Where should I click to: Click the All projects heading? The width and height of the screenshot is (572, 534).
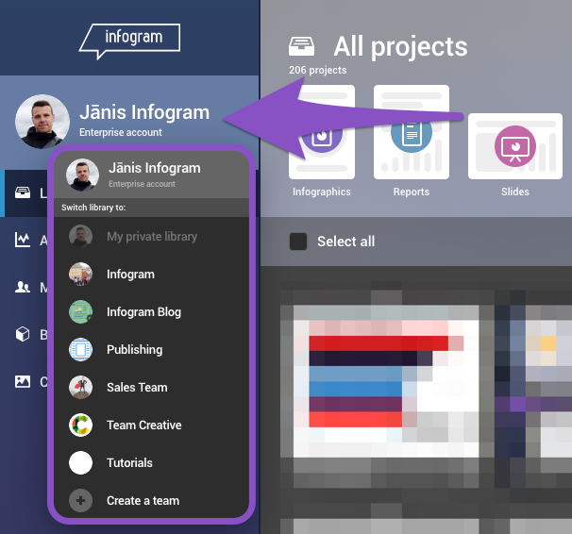pyautogui.click(x=400, y=46)
